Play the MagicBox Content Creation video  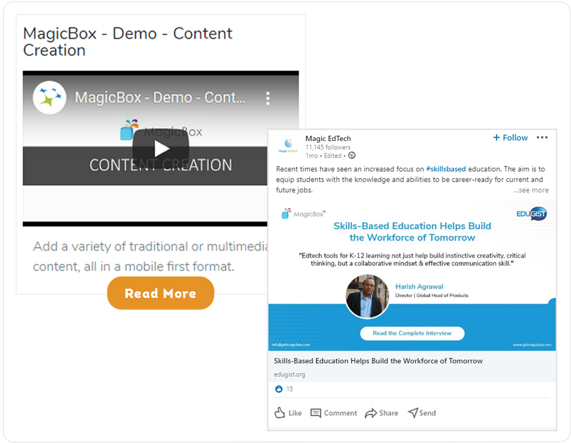click(x=161, y=149)
